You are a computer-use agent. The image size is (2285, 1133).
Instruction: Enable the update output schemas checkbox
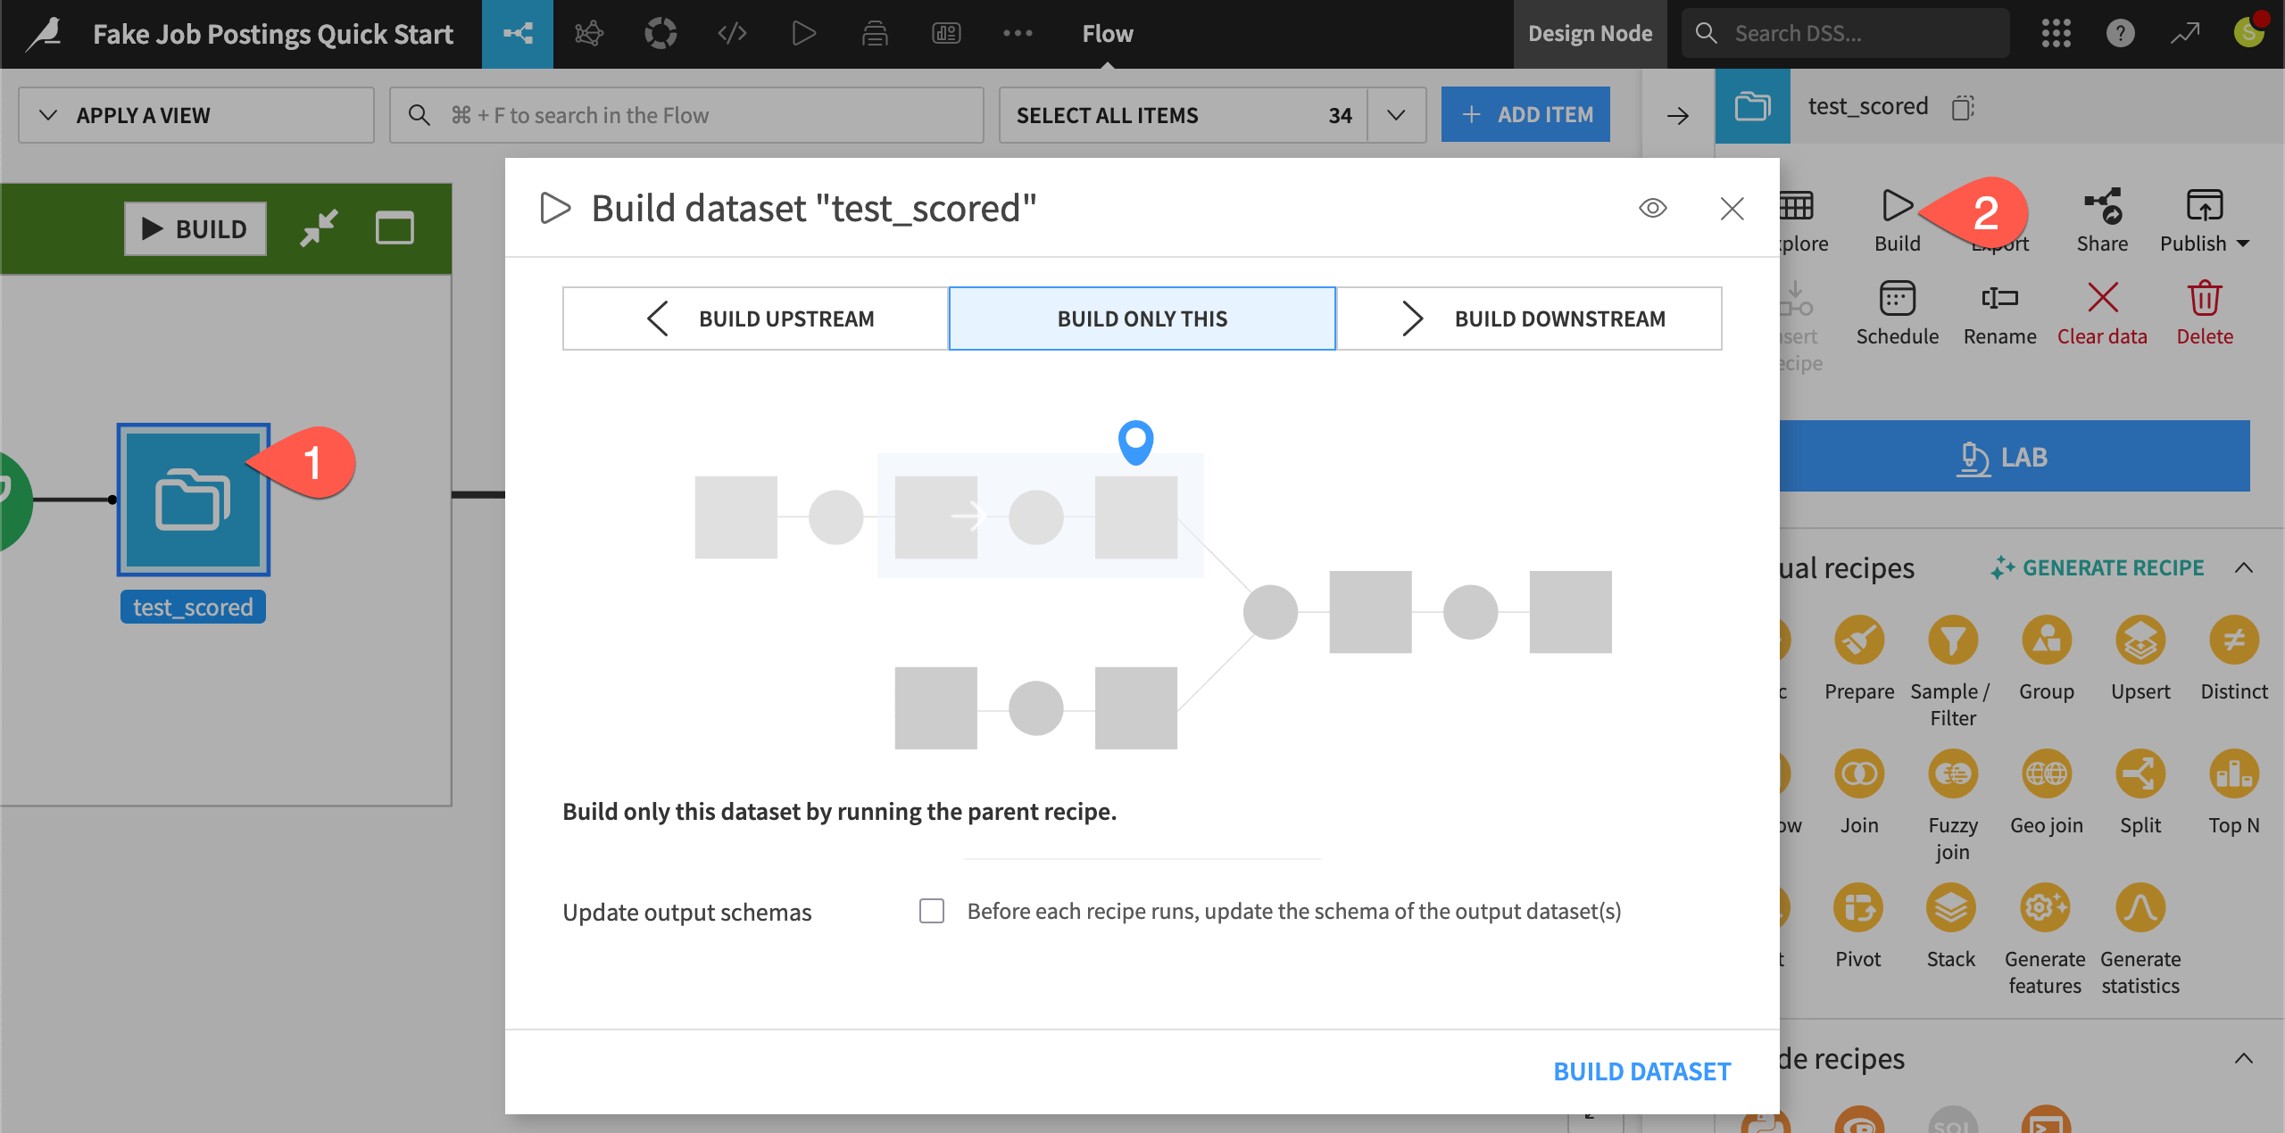coord(931,911)
